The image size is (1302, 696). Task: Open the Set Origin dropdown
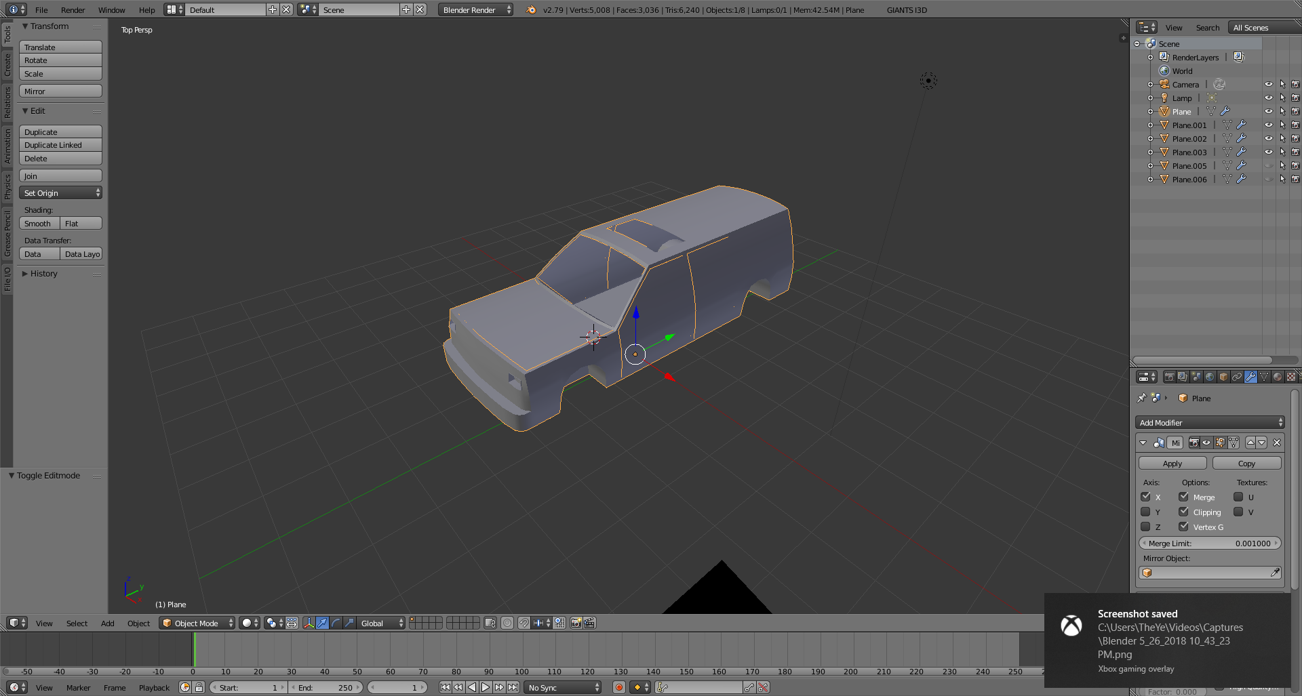60,193
